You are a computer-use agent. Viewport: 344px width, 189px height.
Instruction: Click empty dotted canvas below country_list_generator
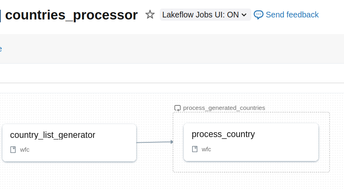pyautogui.click(x=69, y=176)
